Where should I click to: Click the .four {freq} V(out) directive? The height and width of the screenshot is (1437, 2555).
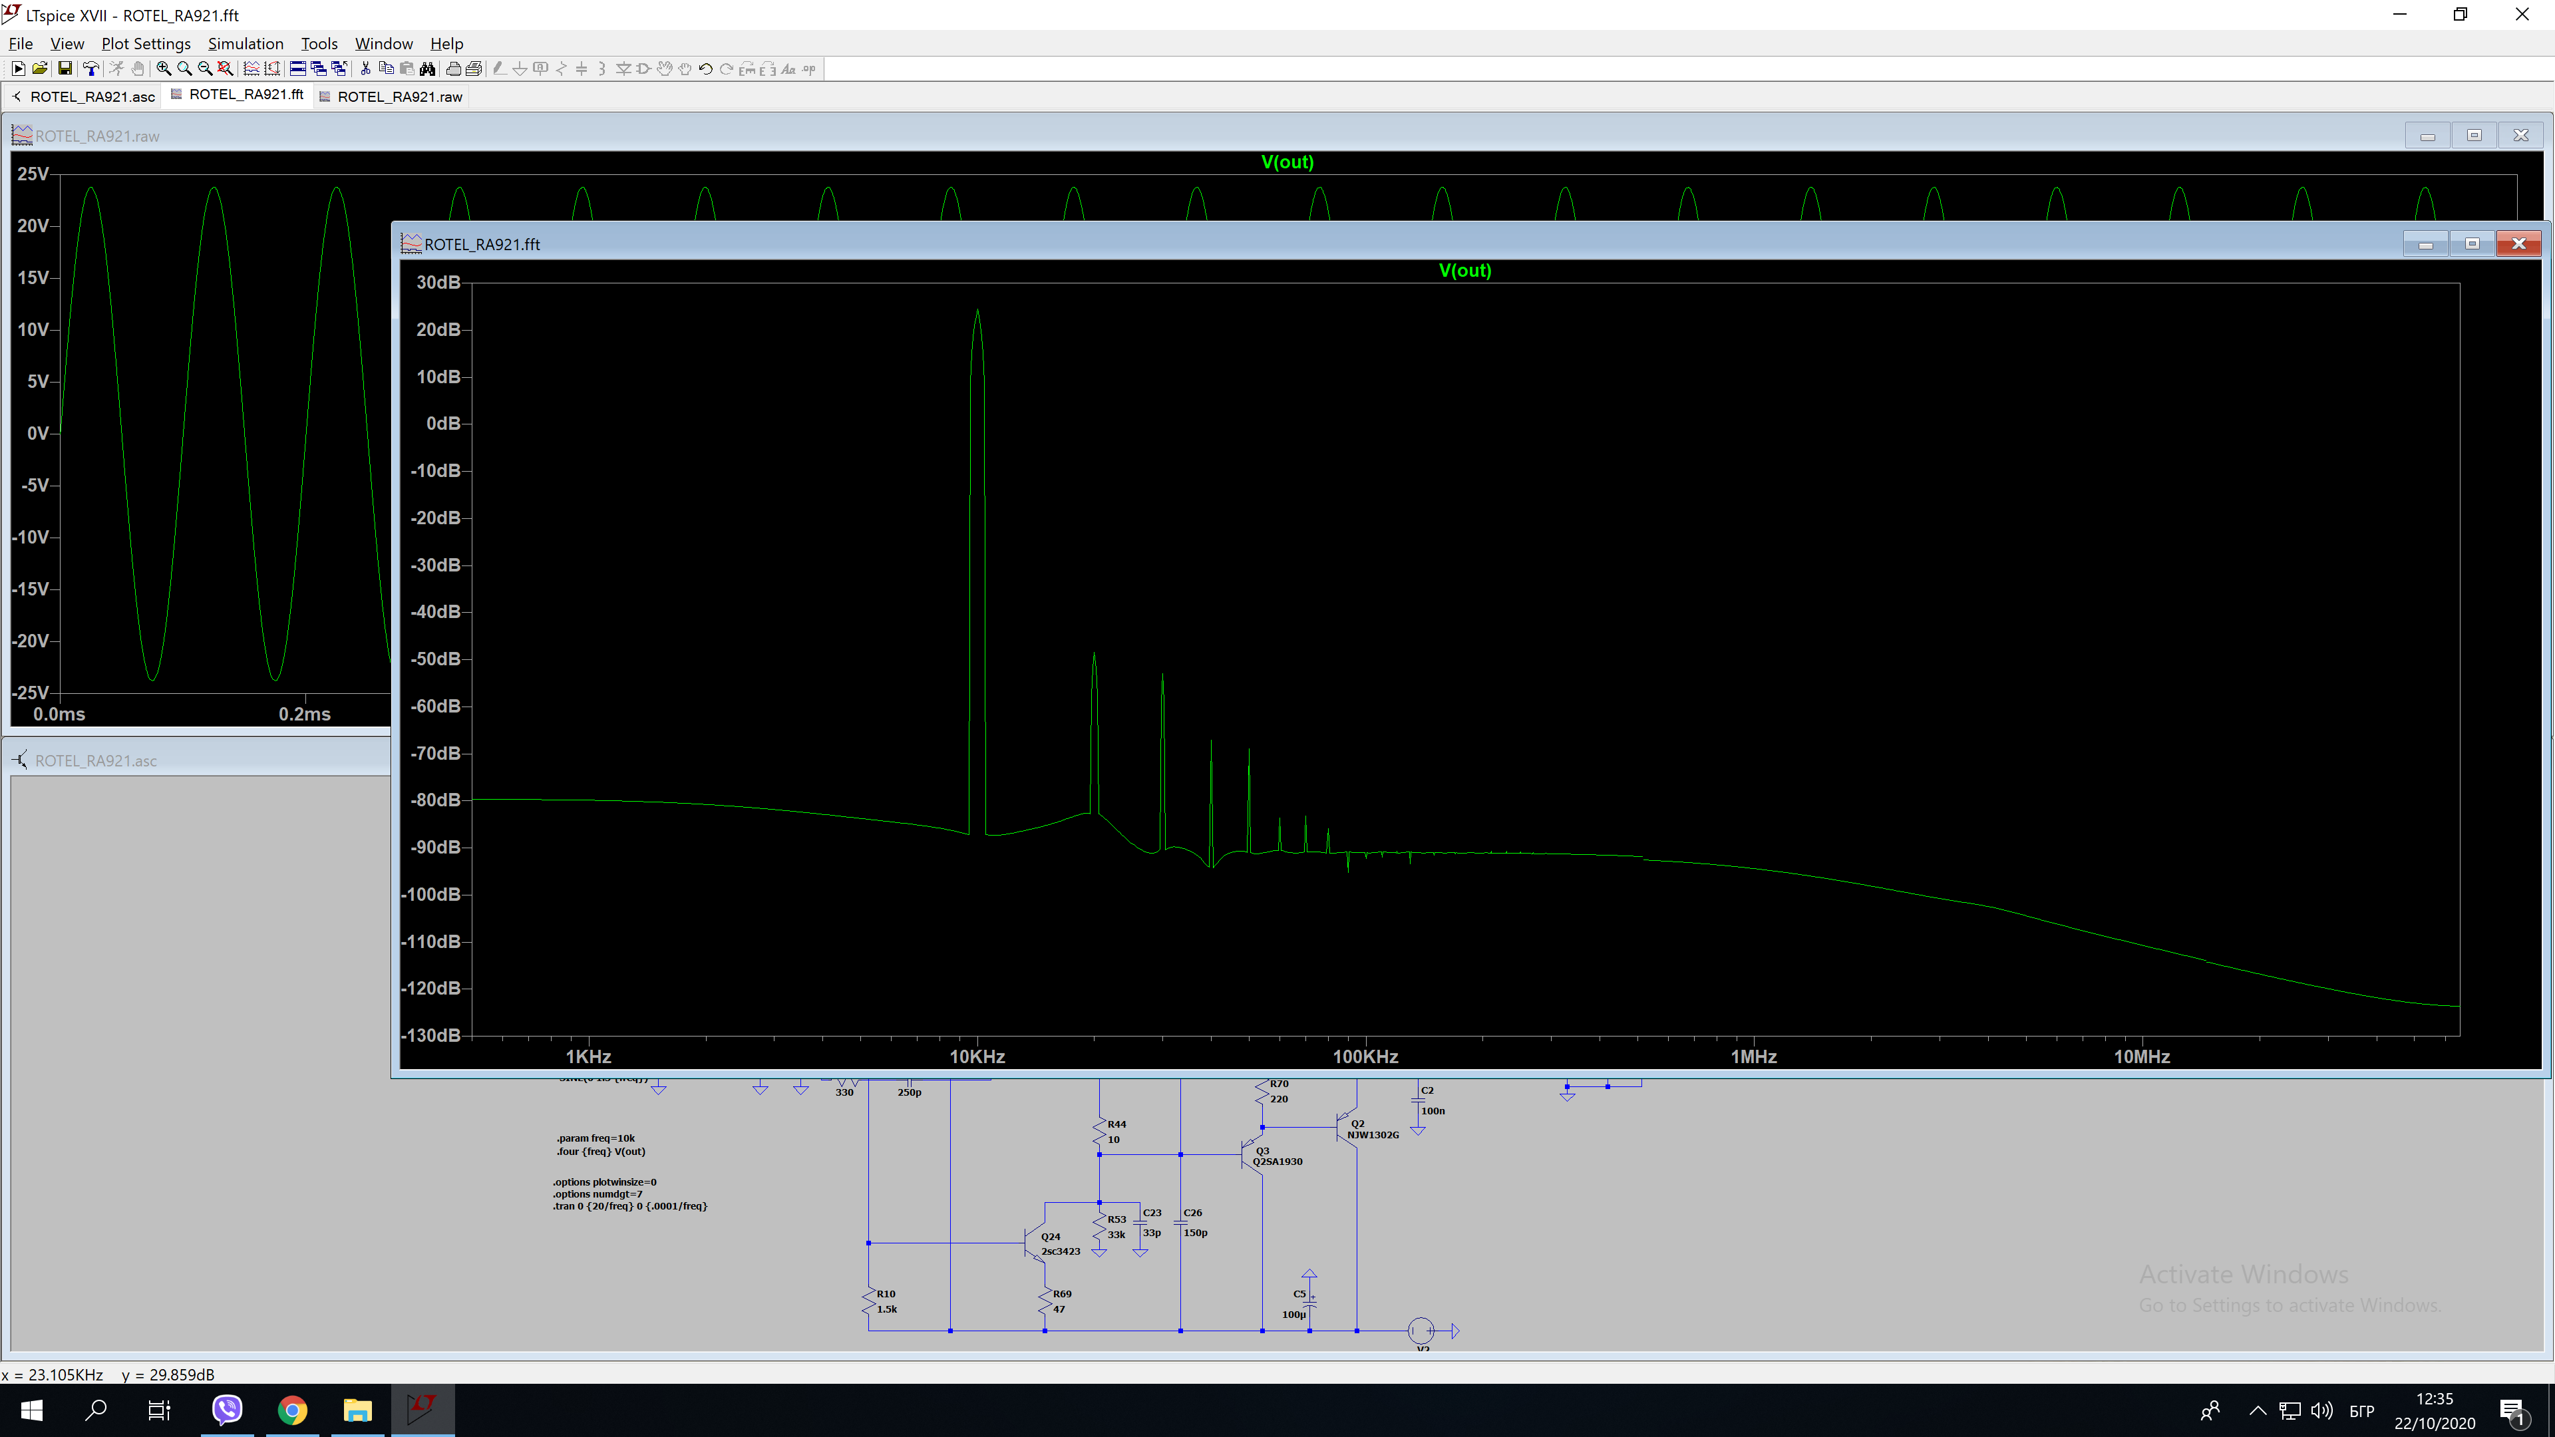[x=601, y=1152]
